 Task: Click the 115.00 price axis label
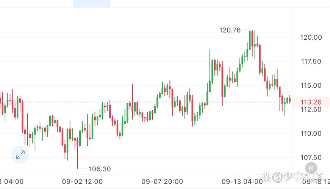click(311, 85)
